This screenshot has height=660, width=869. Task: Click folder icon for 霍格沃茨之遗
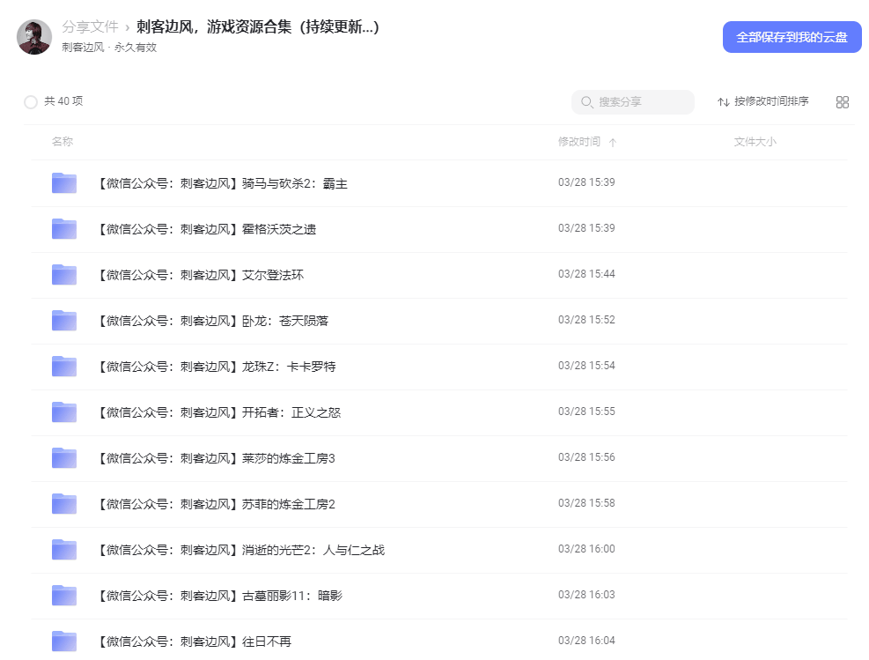(x=64, y=228)
